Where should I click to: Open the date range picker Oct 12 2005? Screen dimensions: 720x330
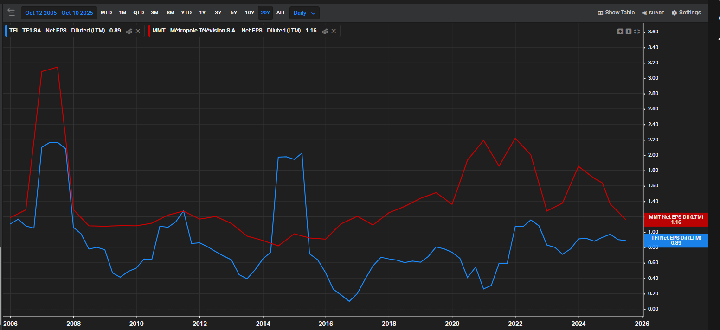(x=59, y=13)
